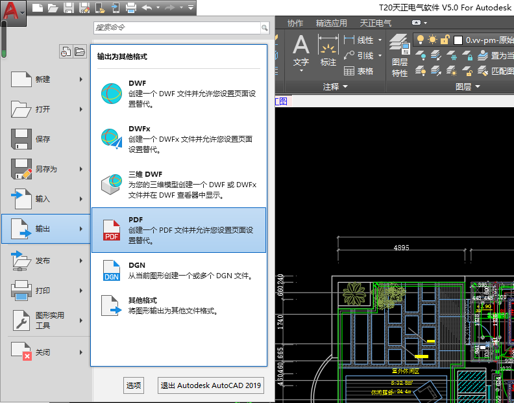The height and width of the screenshot is (403, 514).
Task: Click the red AutoCAD application button
Action: [12, 12]
